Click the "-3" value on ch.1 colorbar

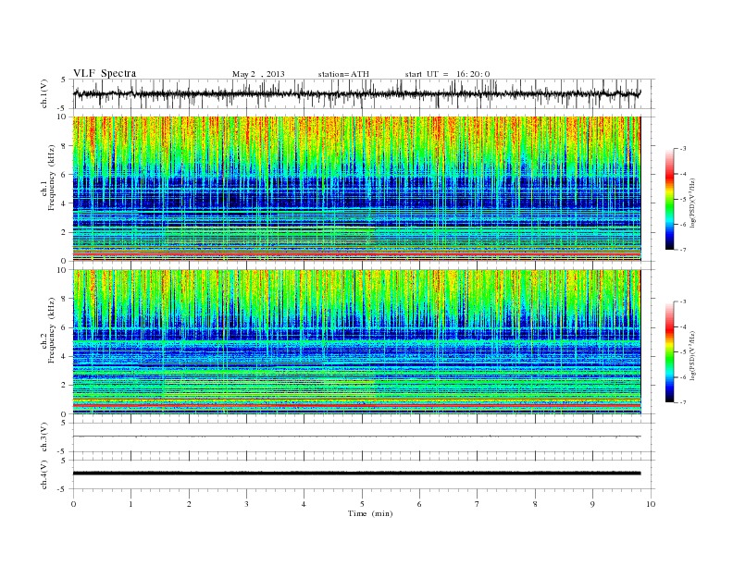(683, 149)
